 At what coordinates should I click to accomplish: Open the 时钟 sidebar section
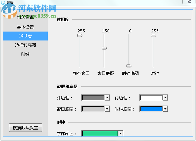click(25, 54)
